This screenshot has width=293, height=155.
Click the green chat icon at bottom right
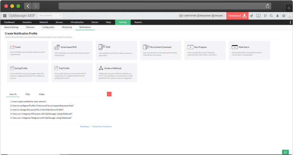click(285, 152)
